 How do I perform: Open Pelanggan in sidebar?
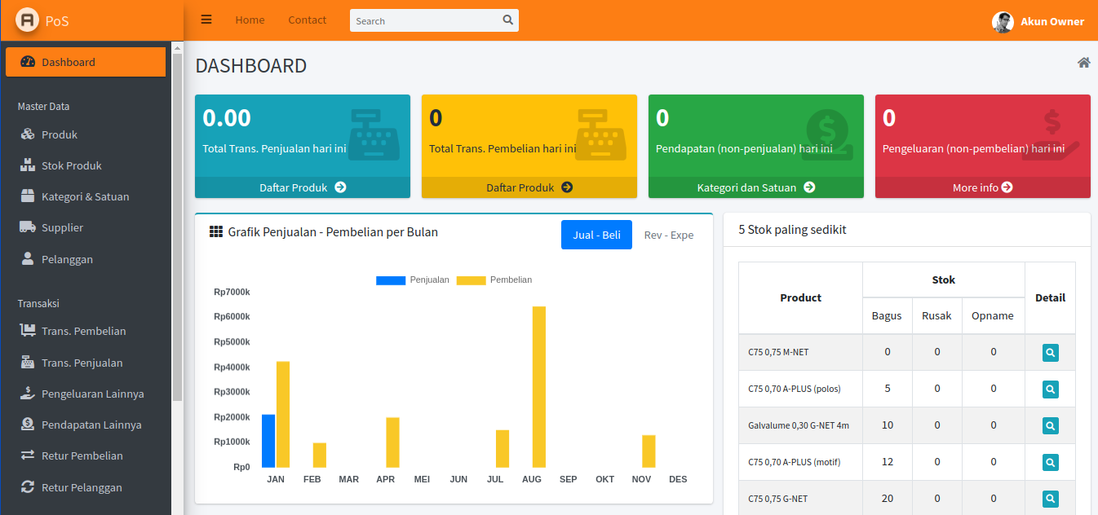(x=86, y=259)
